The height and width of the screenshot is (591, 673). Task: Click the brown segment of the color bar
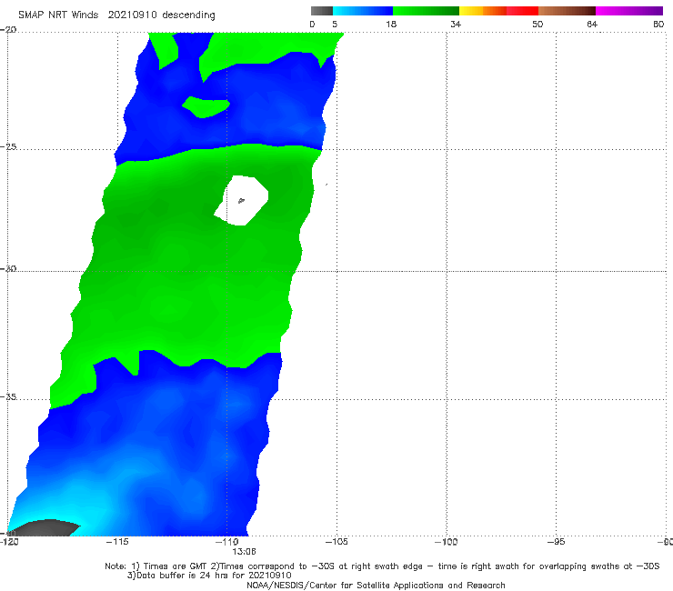567,11
